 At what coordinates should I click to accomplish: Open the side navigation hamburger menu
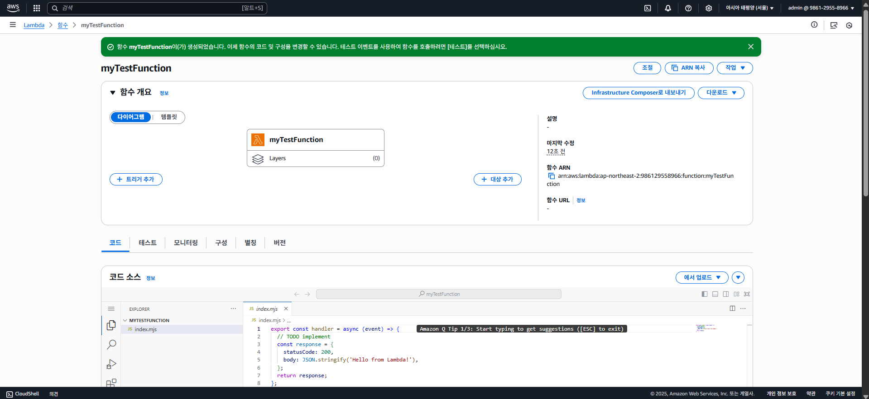pyautogui.click(x=13, y=25)
